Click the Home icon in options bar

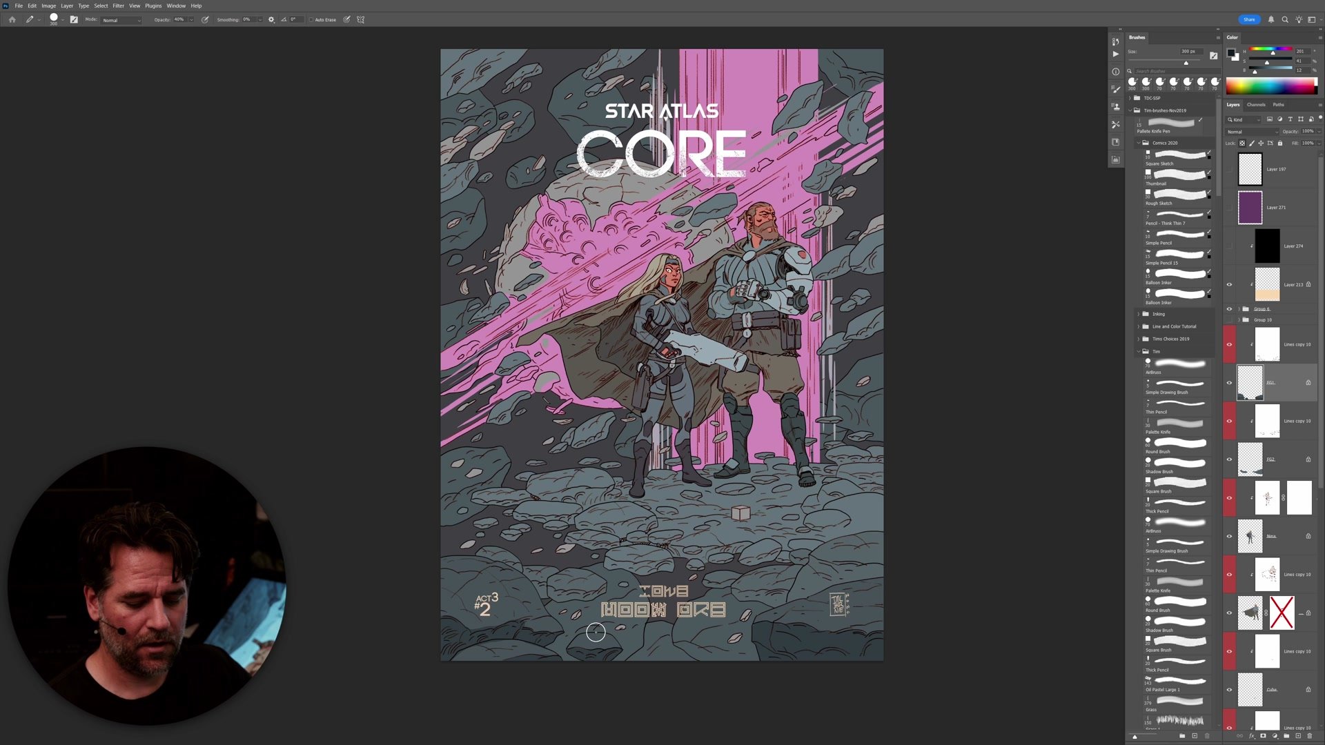12,19
